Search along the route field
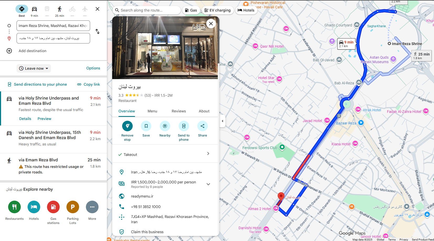Viewport: 434px width, 241px height. pyautogui.click(x=147, y=10)
